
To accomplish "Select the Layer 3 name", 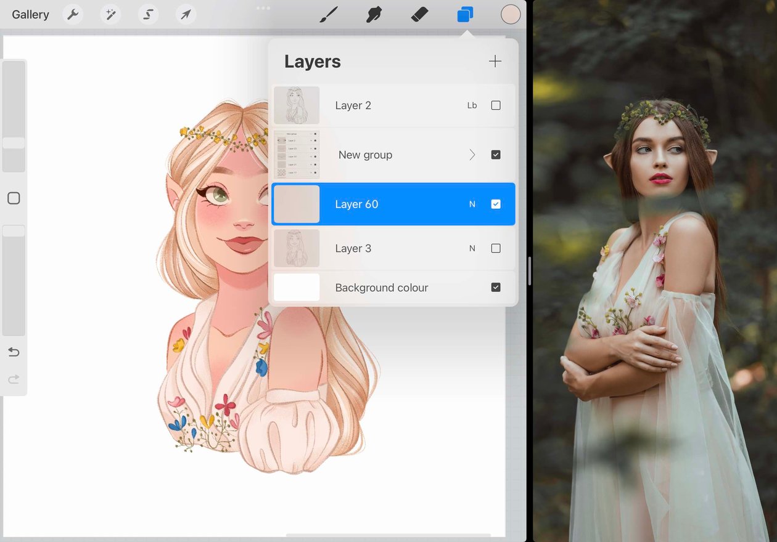I will (353, 248).
